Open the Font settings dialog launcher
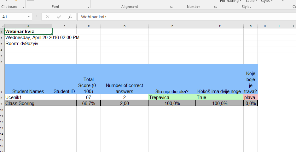 tap(88, 7)
